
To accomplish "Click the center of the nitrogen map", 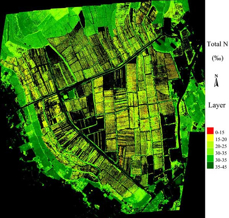I will (102, 109).
